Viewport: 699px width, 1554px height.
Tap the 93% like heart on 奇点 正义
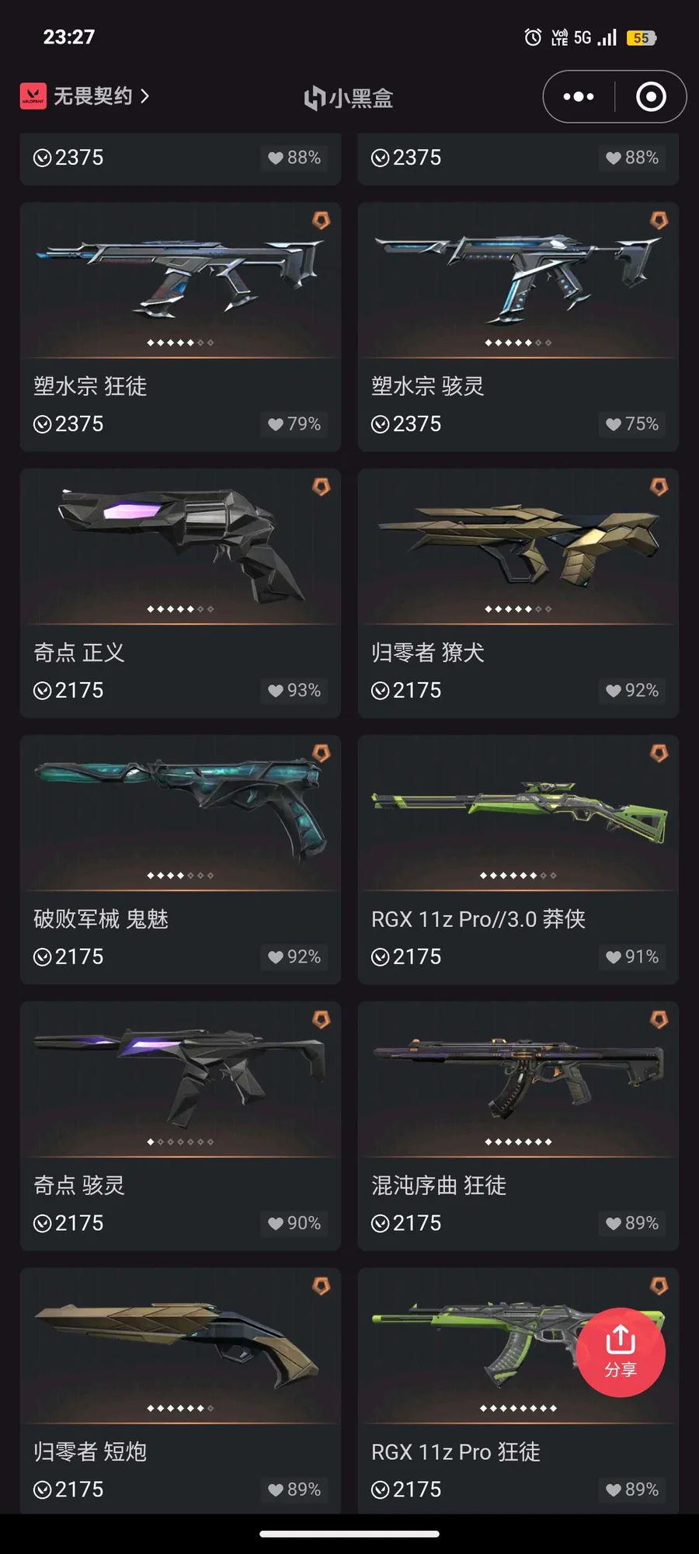(x=276, y=691)
